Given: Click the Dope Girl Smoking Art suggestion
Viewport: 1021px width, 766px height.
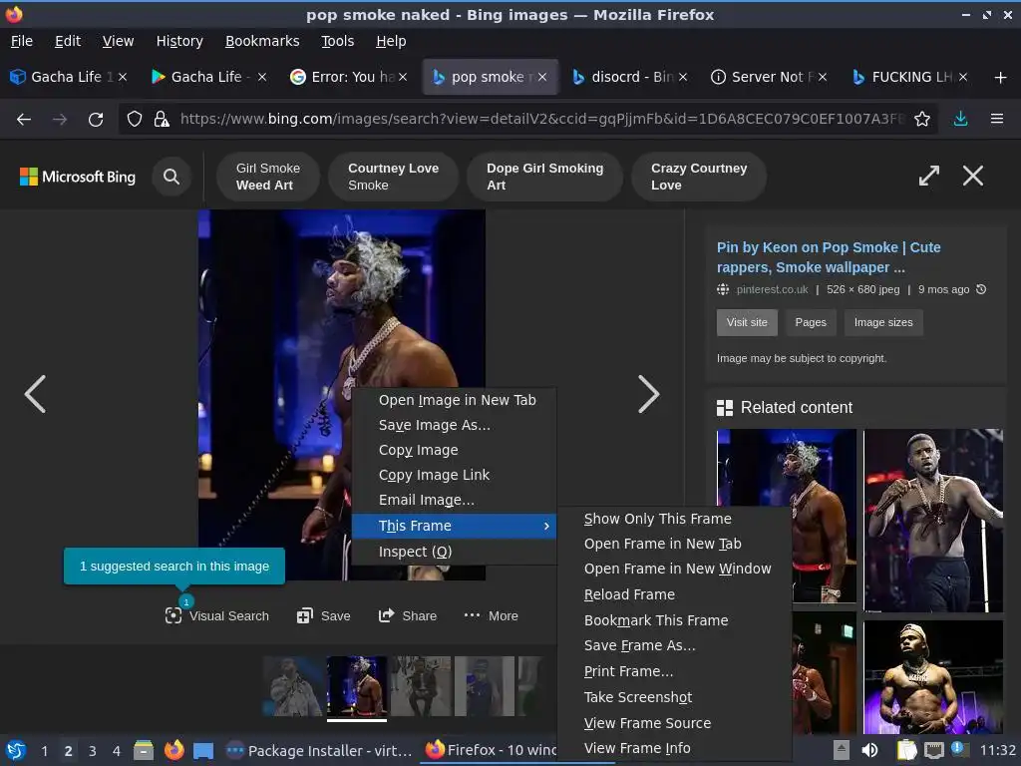Looking at the screenshot, I should pos(545,177).
